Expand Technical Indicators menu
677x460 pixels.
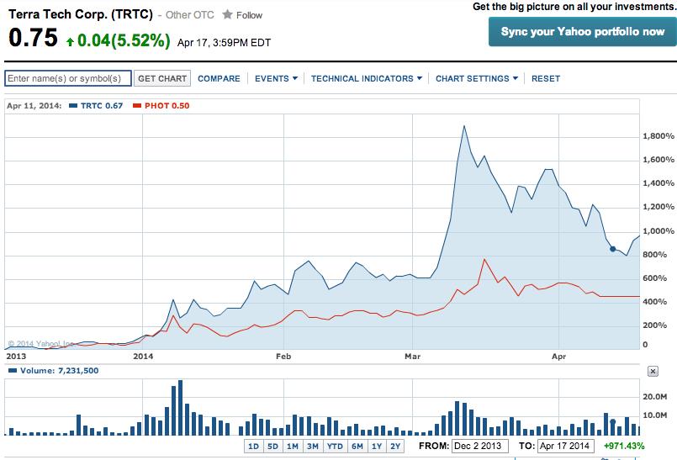tap(366, 78)
